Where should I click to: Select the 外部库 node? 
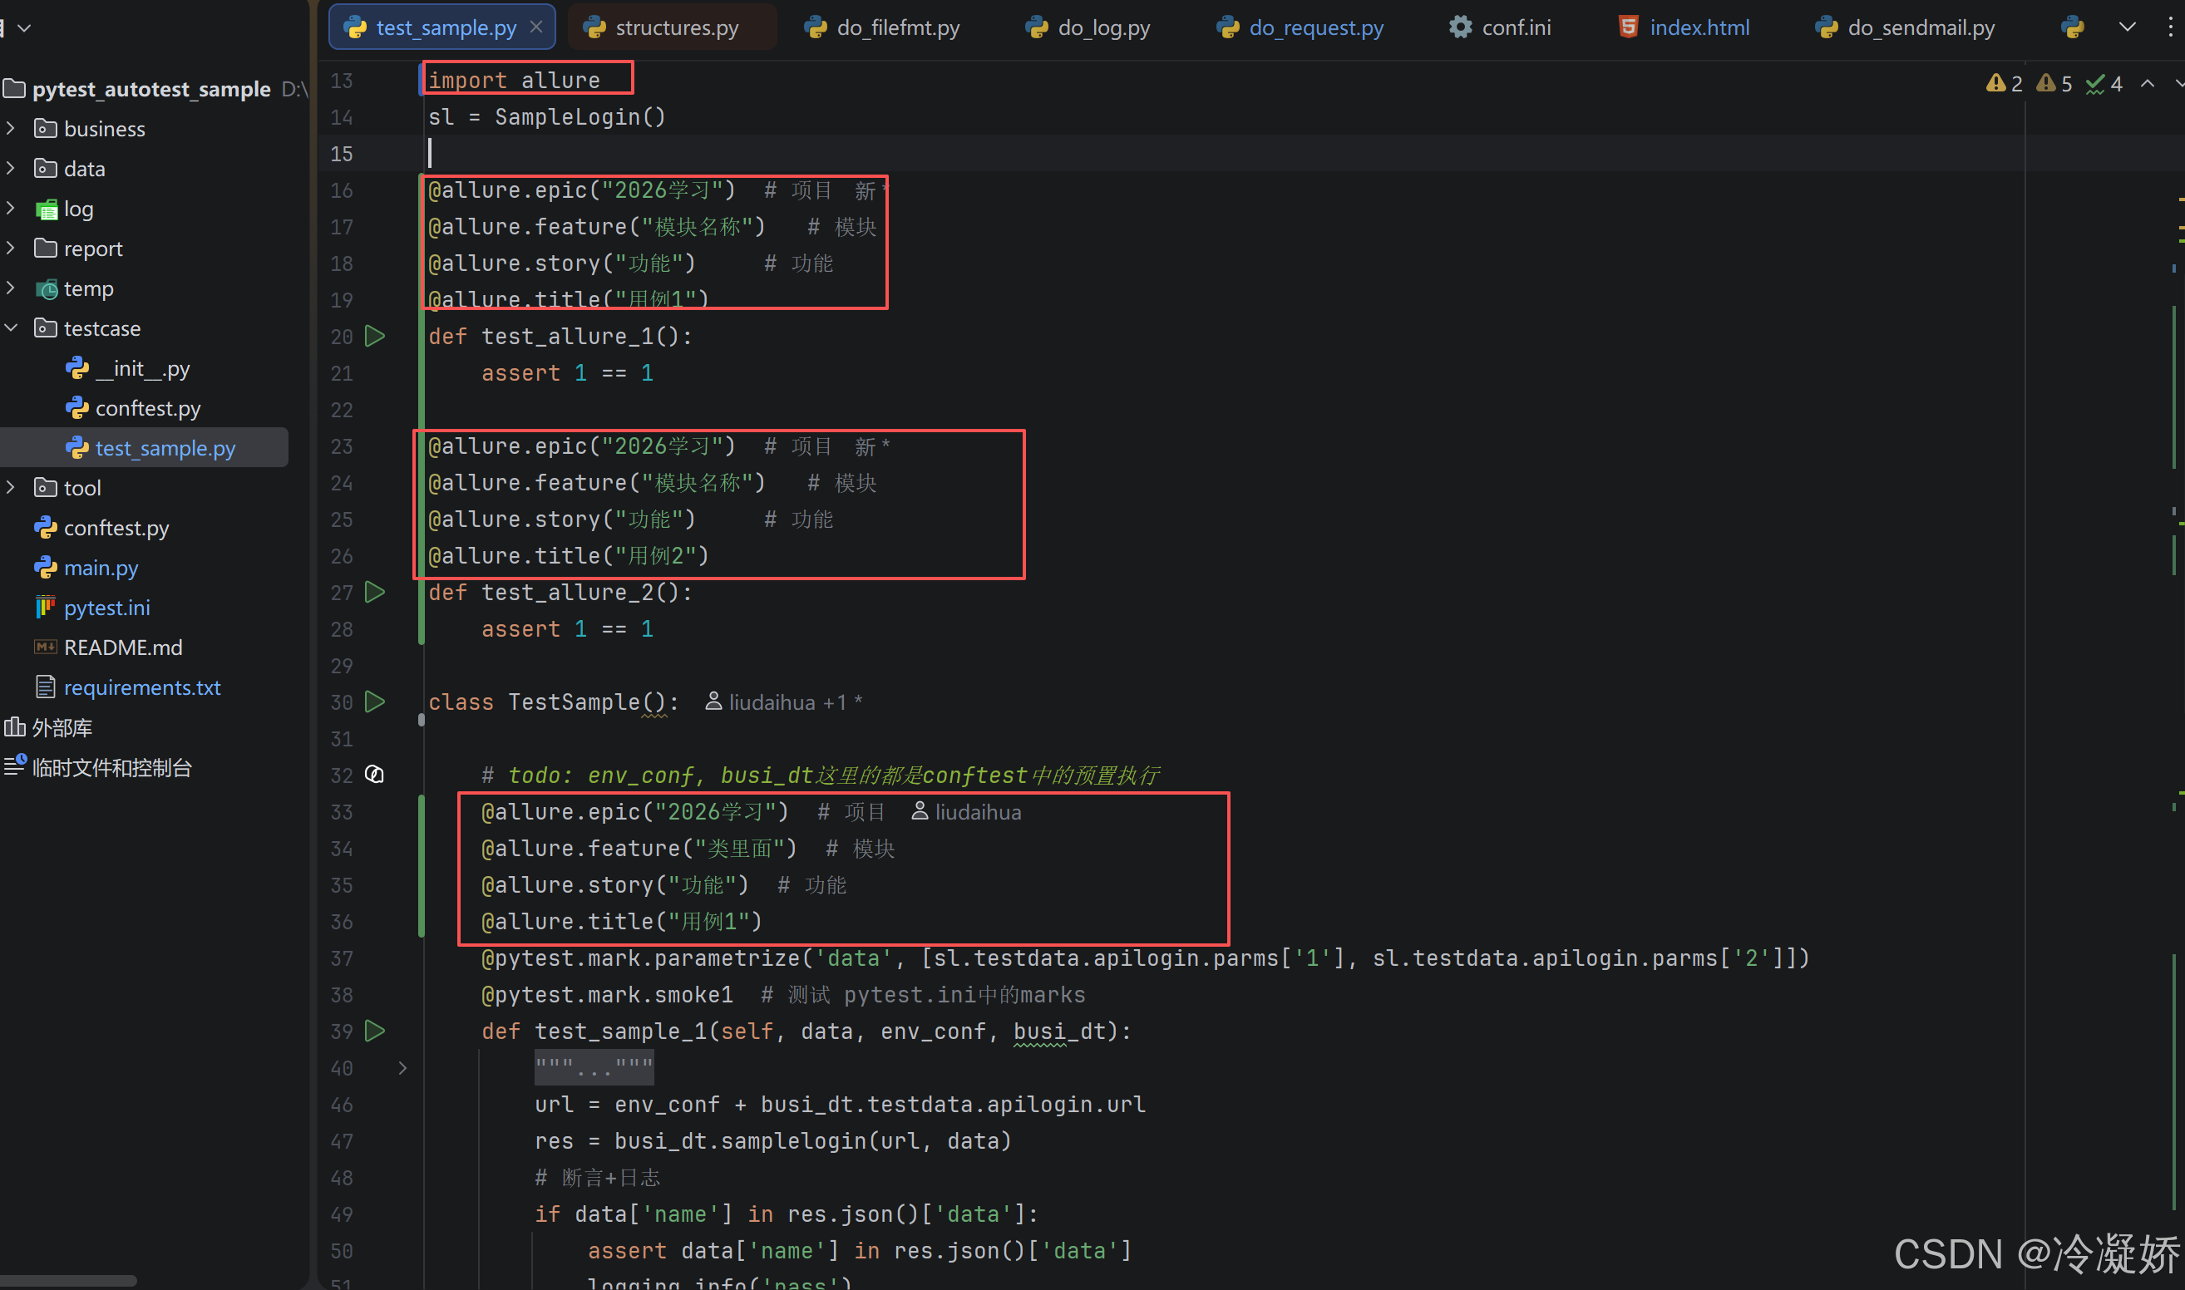pos(61,728)
